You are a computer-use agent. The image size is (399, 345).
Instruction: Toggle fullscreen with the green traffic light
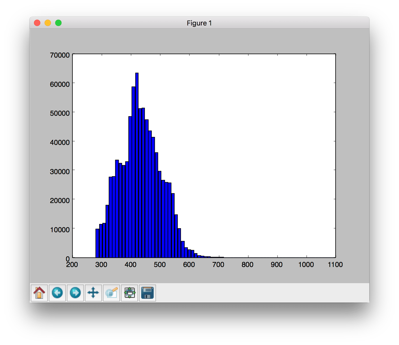(x=58, y=23)
